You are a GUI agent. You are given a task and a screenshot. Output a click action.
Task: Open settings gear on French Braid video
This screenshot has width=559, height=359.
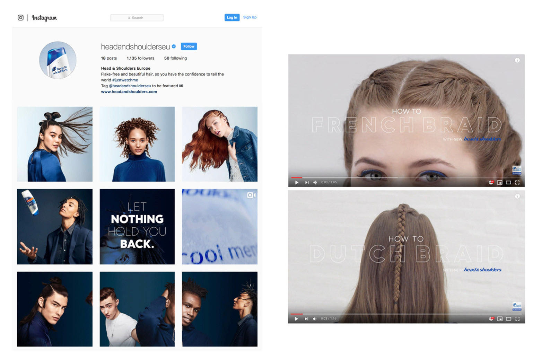(491, 182)
